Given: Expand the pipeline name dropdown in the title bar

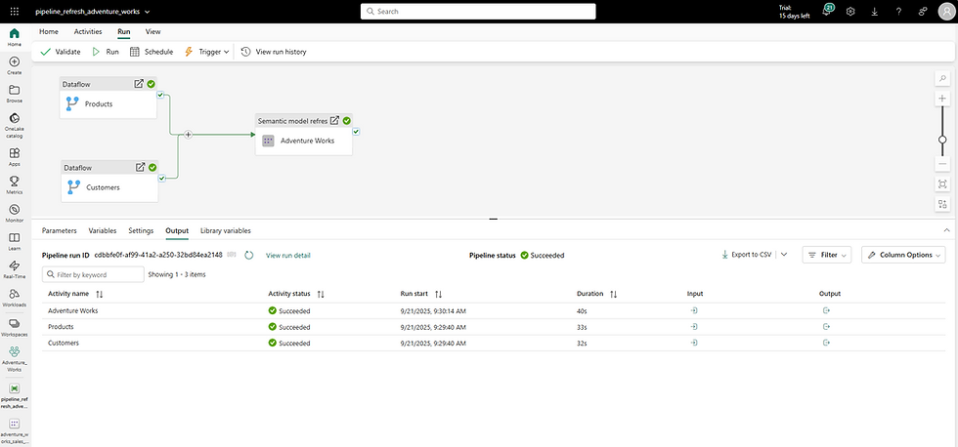Looking at the screenshot, I should [148, 12].
